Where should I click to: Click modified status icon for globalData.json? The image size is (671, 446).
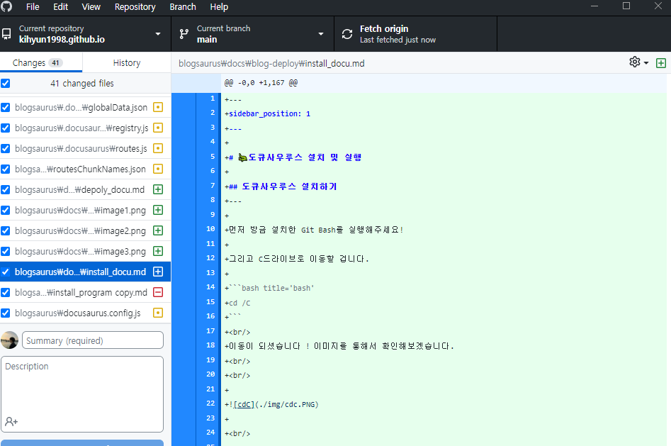pyautogui.click(x=158, y=107)
